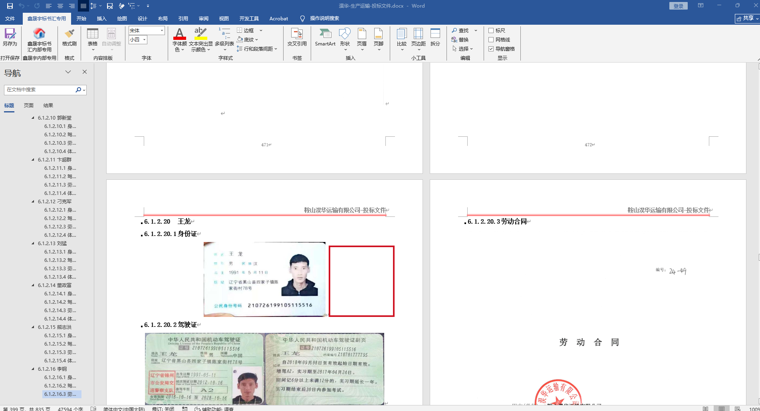Switch to the Acrobat ribbon tab
The image size is (760, 411).
[279, 18]
